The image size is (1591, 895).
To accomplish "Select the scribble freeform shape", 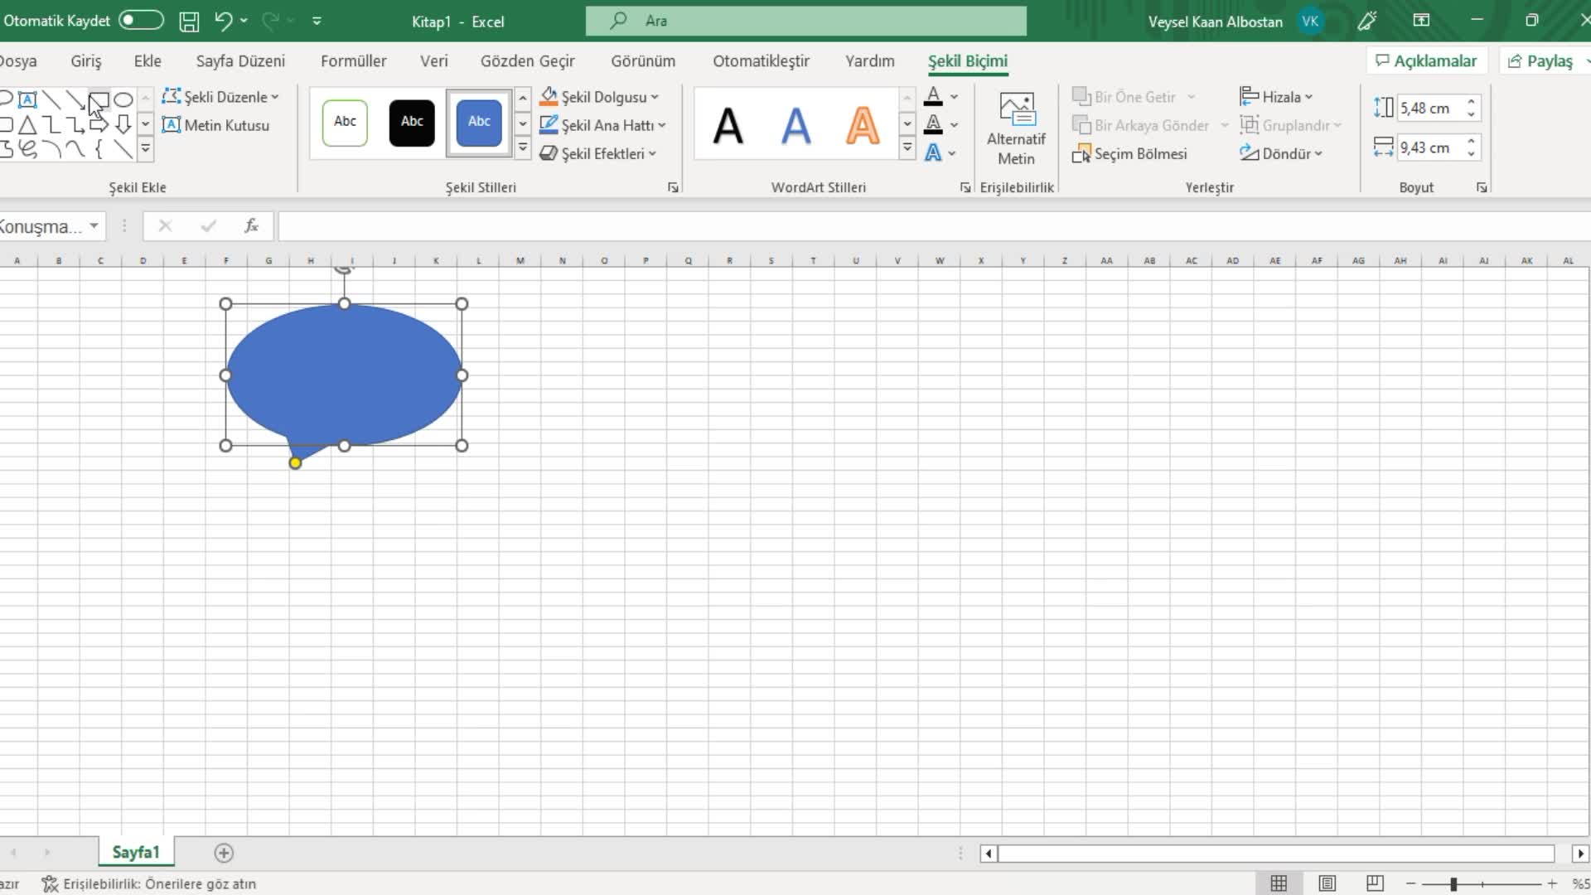I will point(27,149).
